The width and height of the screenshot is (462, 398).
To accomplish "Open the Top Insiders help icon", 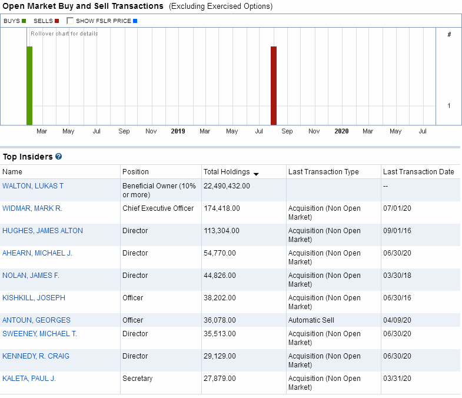I will 59,157.
